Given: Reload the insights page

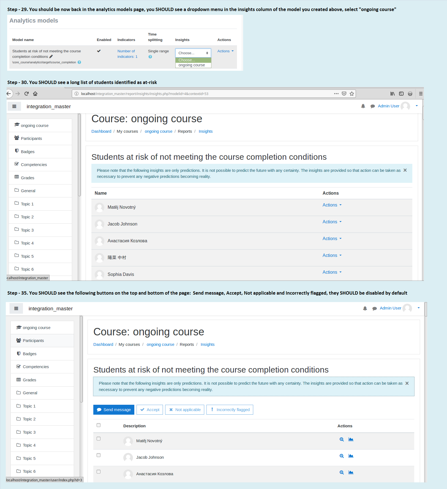Looking at the screenshot, I should click(26, 94).
